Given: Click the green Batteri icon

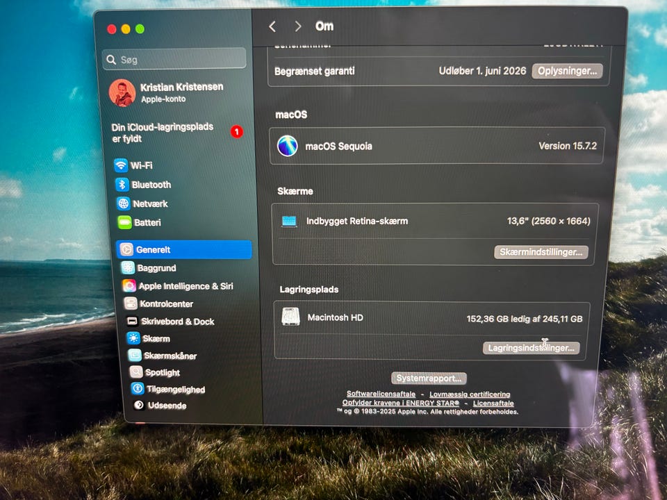Looking at the screenshot, I should click(x=124, y=222).
